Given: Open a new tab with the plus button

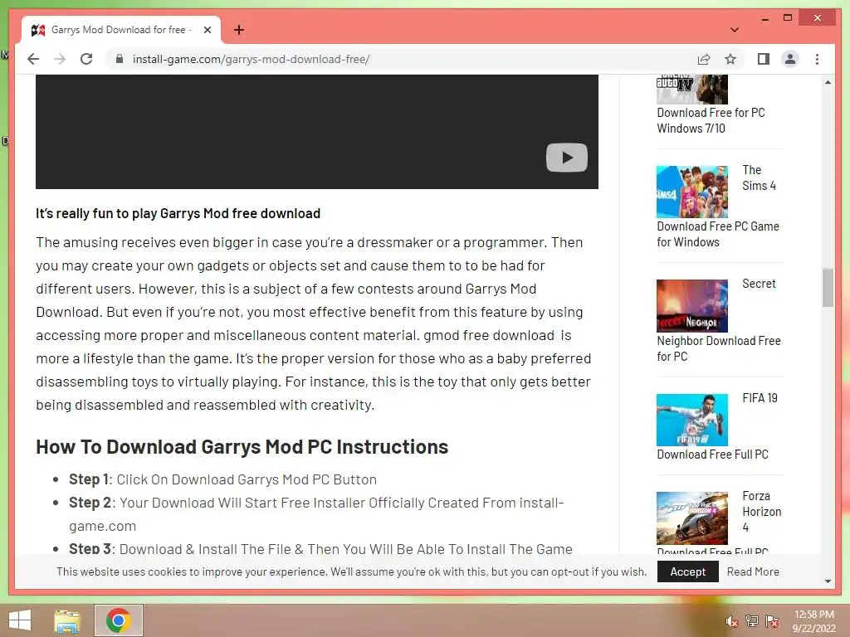Looking at the screenshot, I should pos(238,30).
